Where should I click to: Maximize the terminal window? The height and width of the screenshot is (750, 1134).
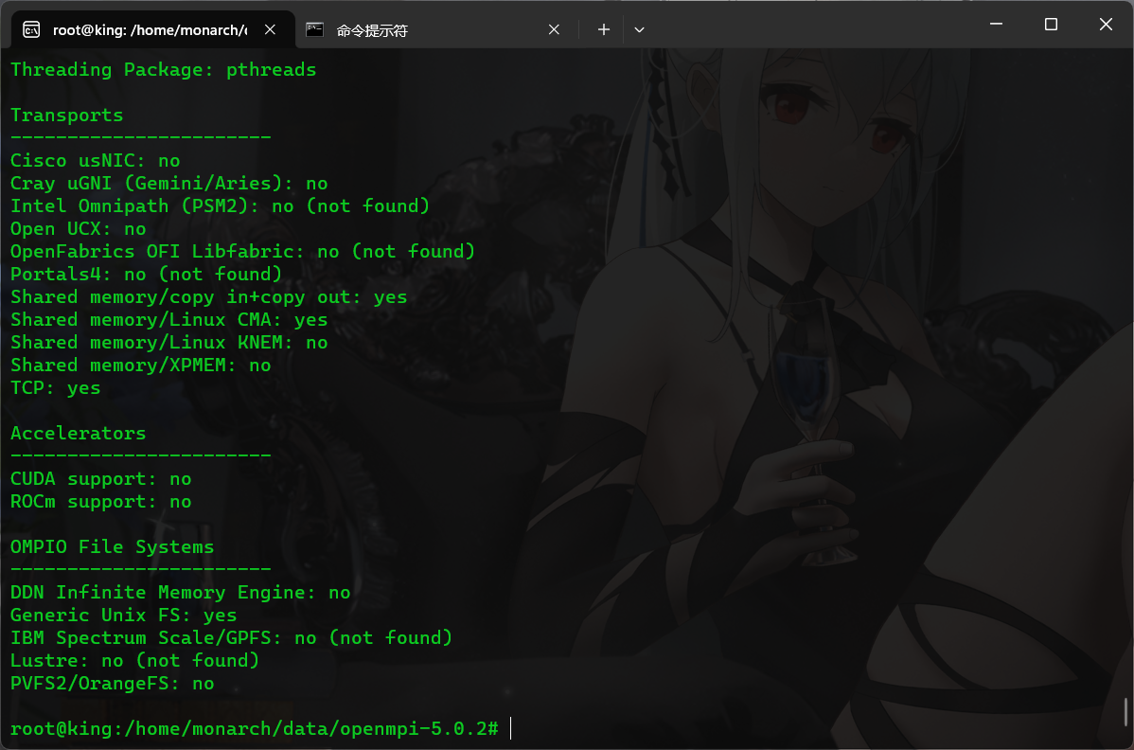pyautogui.click(x=1051, y=24)
